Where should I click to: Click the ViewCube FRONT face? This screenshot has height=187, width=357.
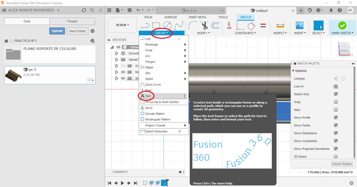(x=344, y=50)
